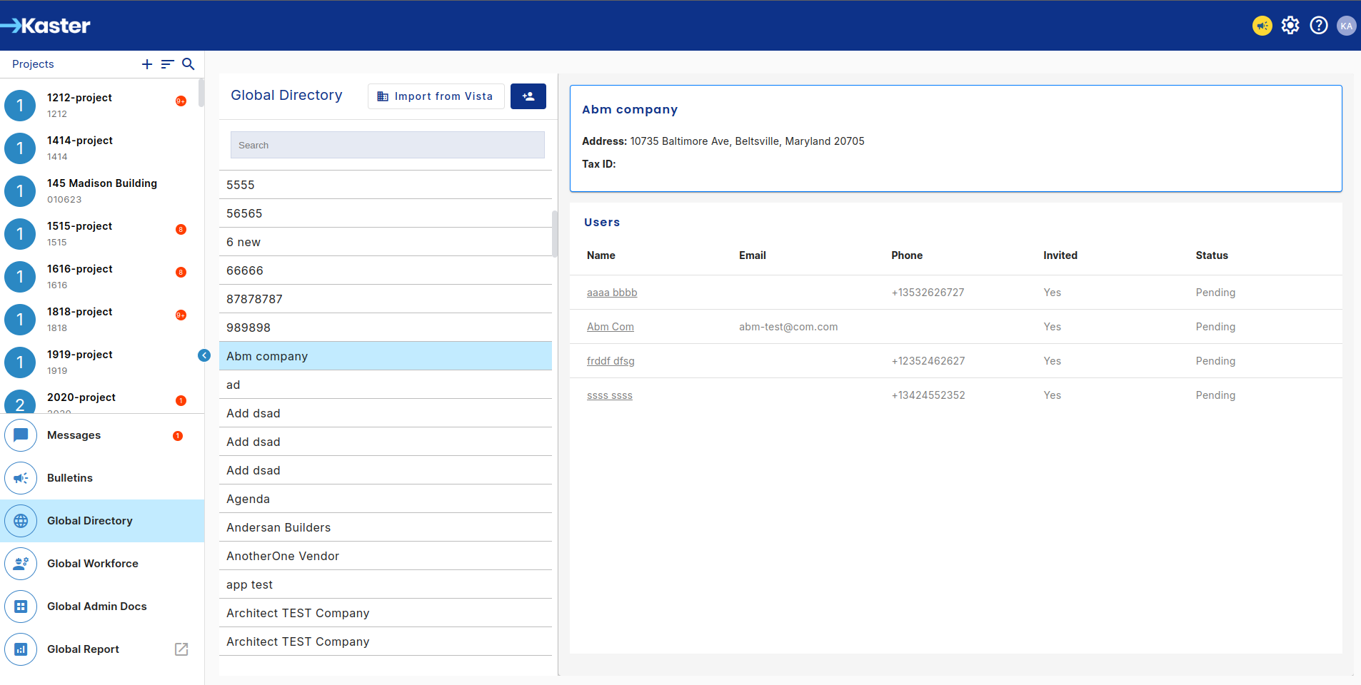This screenshot has width=1361, height=685.
Task: Select Andersan Builders from directory list
Action: pyautogui.click(x=278, y=527)
